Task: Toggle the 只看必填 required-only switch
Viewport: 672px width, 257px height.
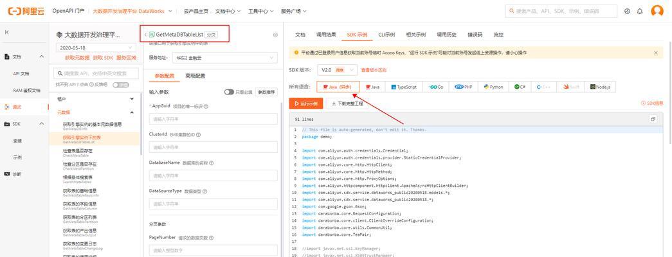Action: [229, 92]
